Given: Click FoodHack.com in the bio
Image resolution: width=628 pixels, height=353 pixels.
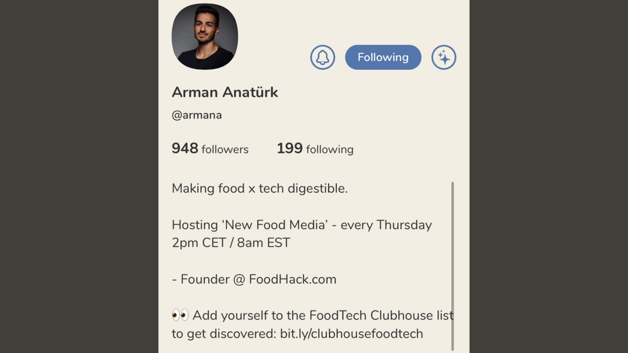Looking at the screenshot, I should (292, 279).
